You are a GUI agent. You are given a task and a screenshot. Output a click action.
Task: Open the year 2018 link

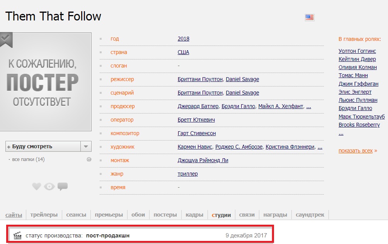click(184, 39)
